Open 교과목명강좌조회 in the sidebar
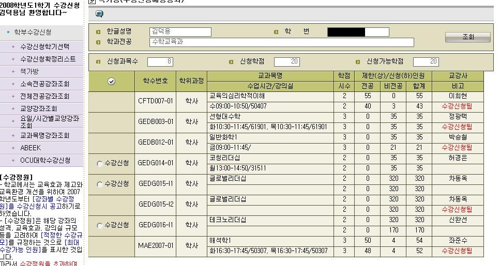Screen dimensions: 500x266 44,135
